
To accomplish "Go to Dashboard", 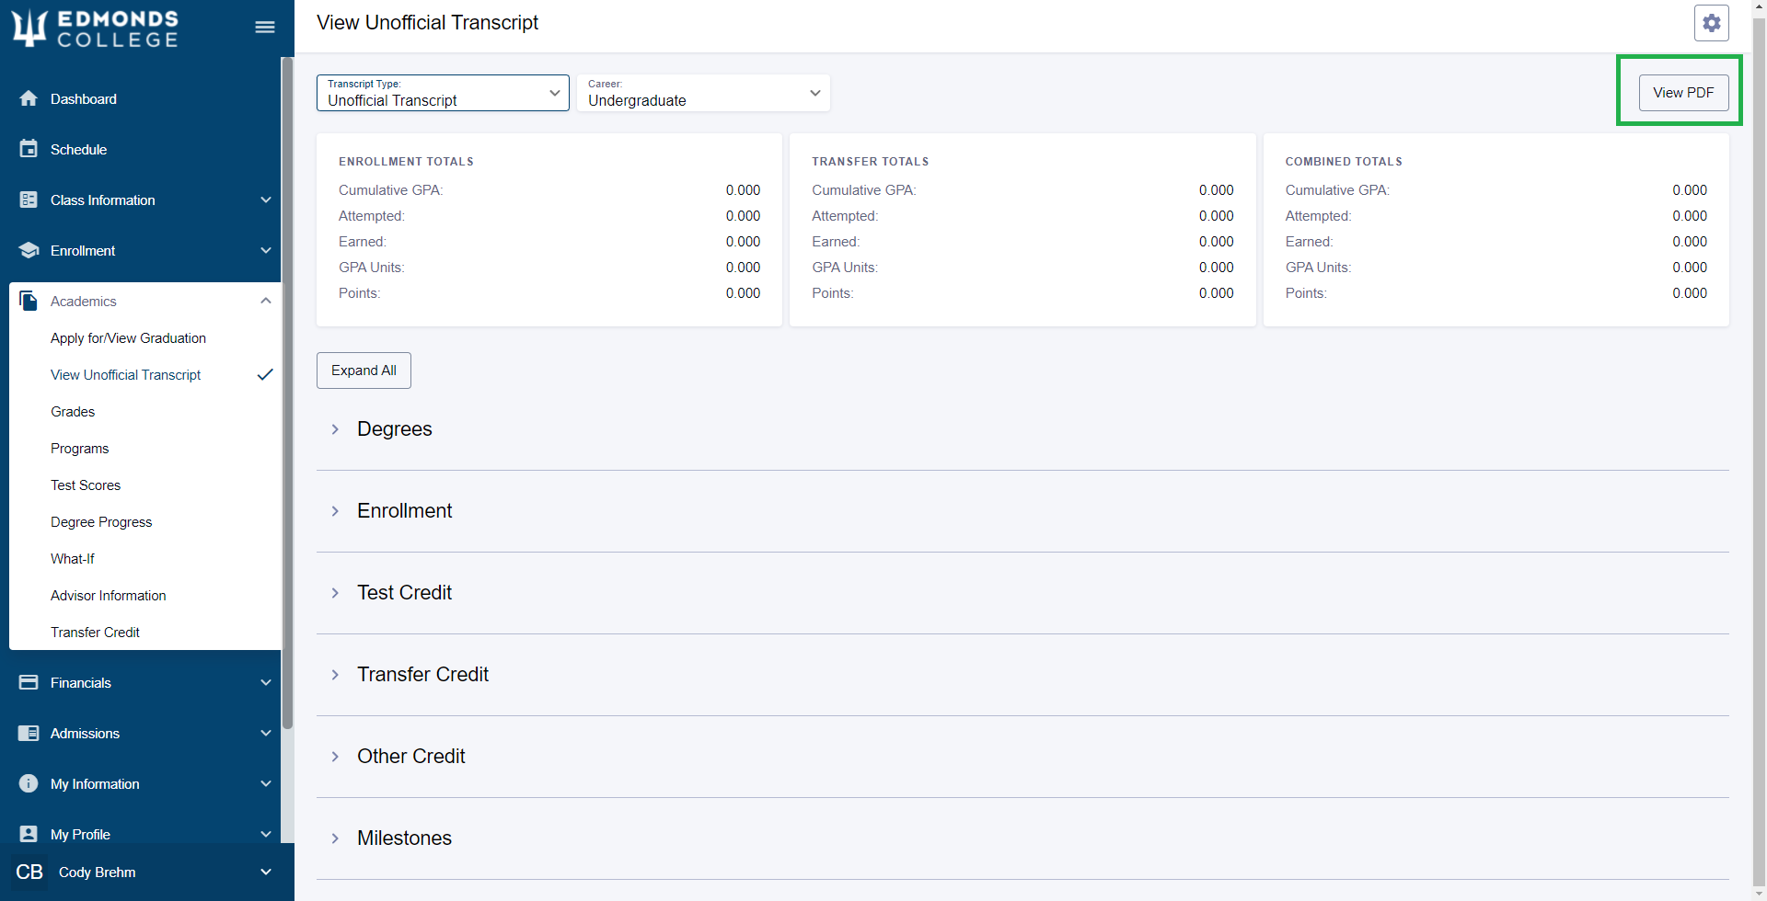I will click(x=84, y=98).
